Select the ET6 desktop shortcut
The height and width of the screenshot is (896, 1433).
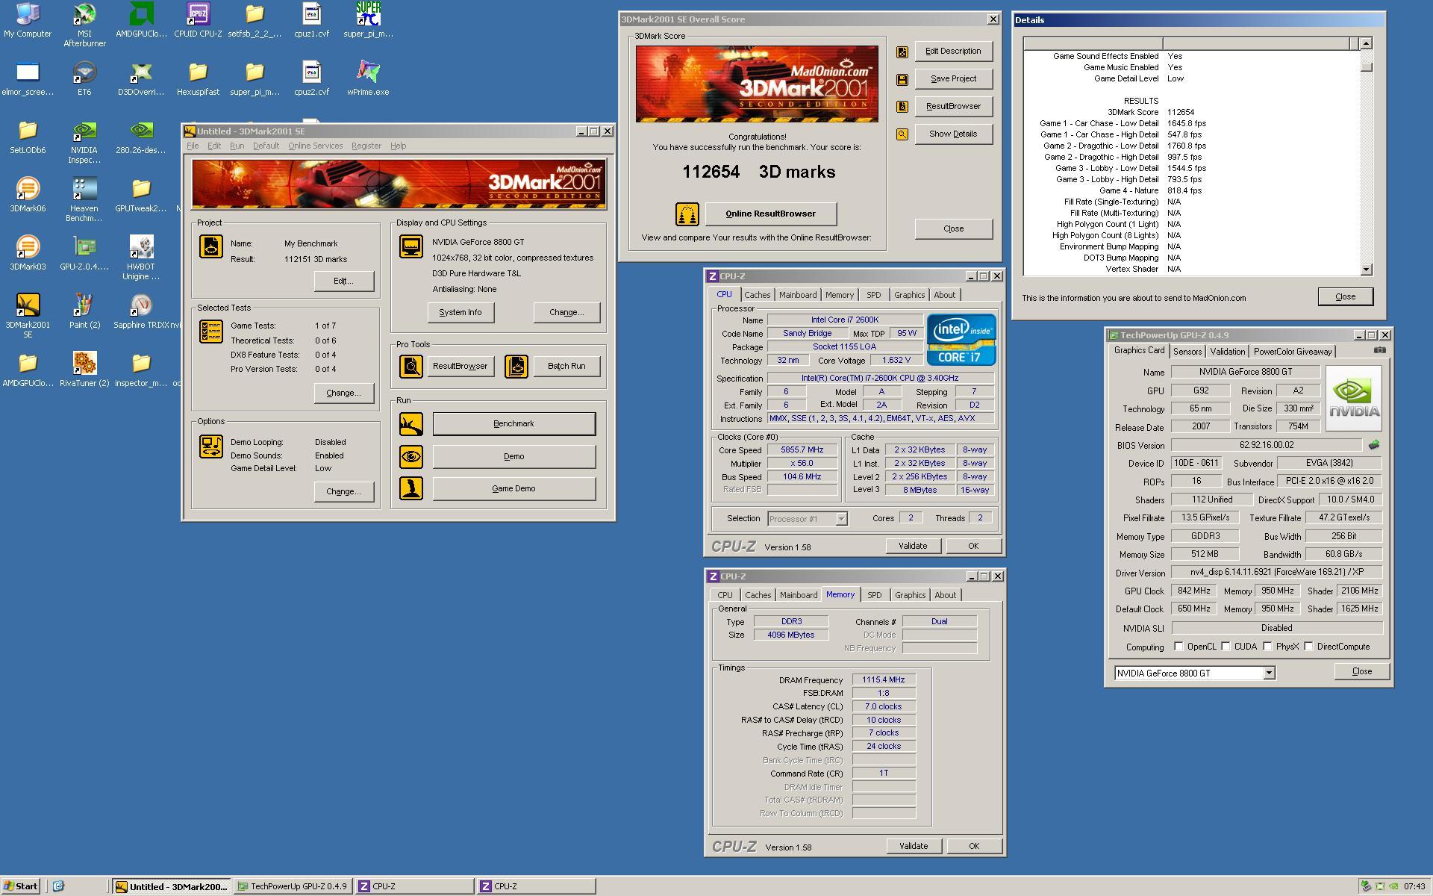pos(84,78)
